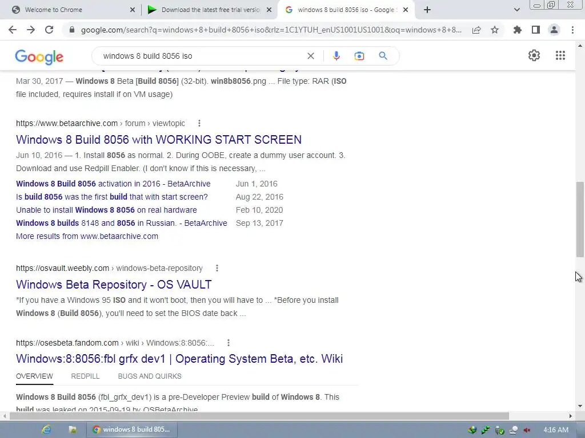This screenshot has height=438, width=585.
Task: Open Chrome profile avatar
Action: point(554,30)
